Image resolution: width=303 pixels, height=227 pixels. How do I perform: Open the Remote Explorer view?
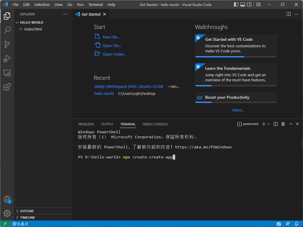coord(7,73)
